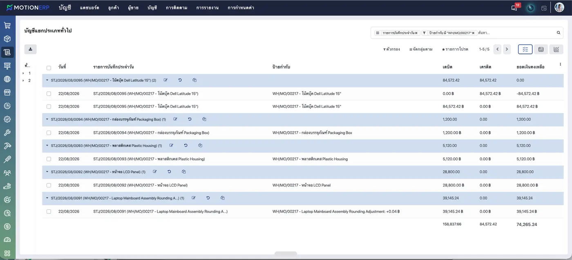The width and height of the screenshot is (572, 260).
Task: Click the copy icon on STJ/2026/08/0091 group
Action: pyautogui.click(x=222, y=198)
